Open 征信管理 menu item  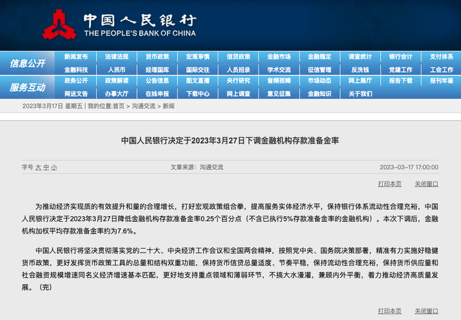click(x=319, y=70)
